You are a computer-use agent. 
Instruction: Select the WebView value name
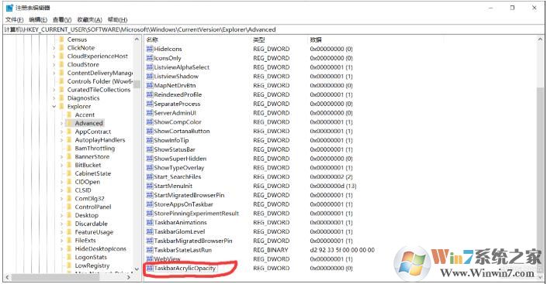click(x=167, y=259)
